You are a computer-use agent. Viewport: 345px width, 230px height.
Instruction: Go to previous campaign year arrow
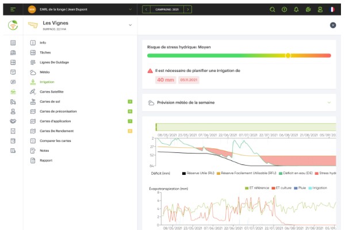click(146, 9)
